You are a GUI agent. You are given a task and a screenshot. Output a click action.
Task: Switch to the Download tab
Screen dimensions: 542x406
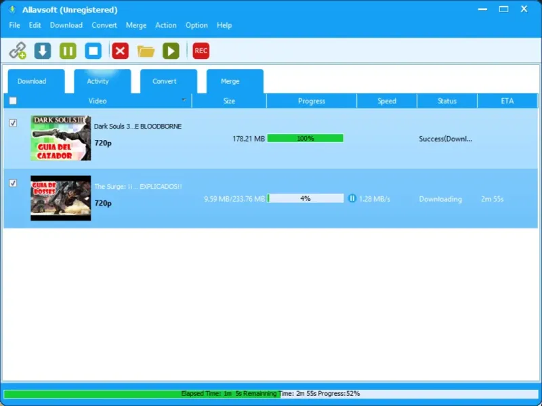coord(37,81)
